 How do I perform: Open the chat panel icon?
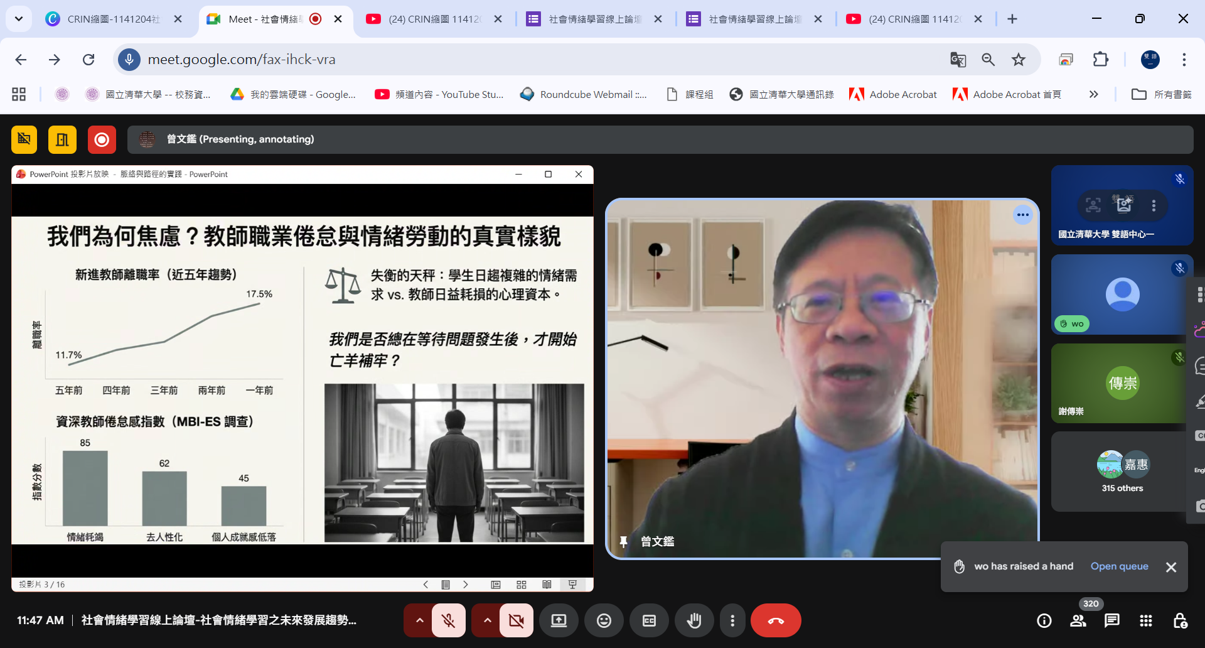click(1111, 621)
